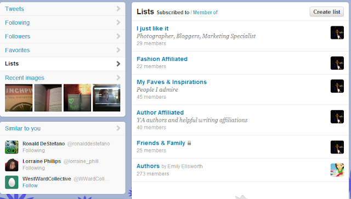This screenshot has width=351, height=199.
Task: Click the Create list button
Action: point(327,12)
